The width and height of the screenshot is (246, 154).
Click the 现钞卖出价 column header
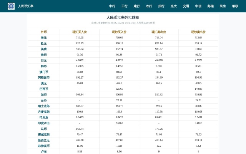(198, 32)
